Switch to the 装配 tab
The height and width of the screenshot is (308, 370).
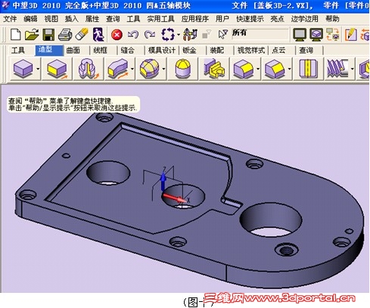[217, 51]
